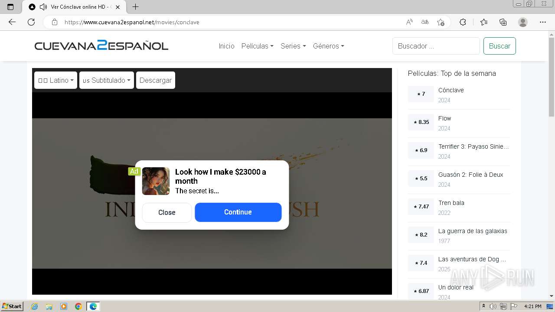This screenshot has height=312, width=555.
Task: Click the translate page icon
Action: tap(425, 22)
